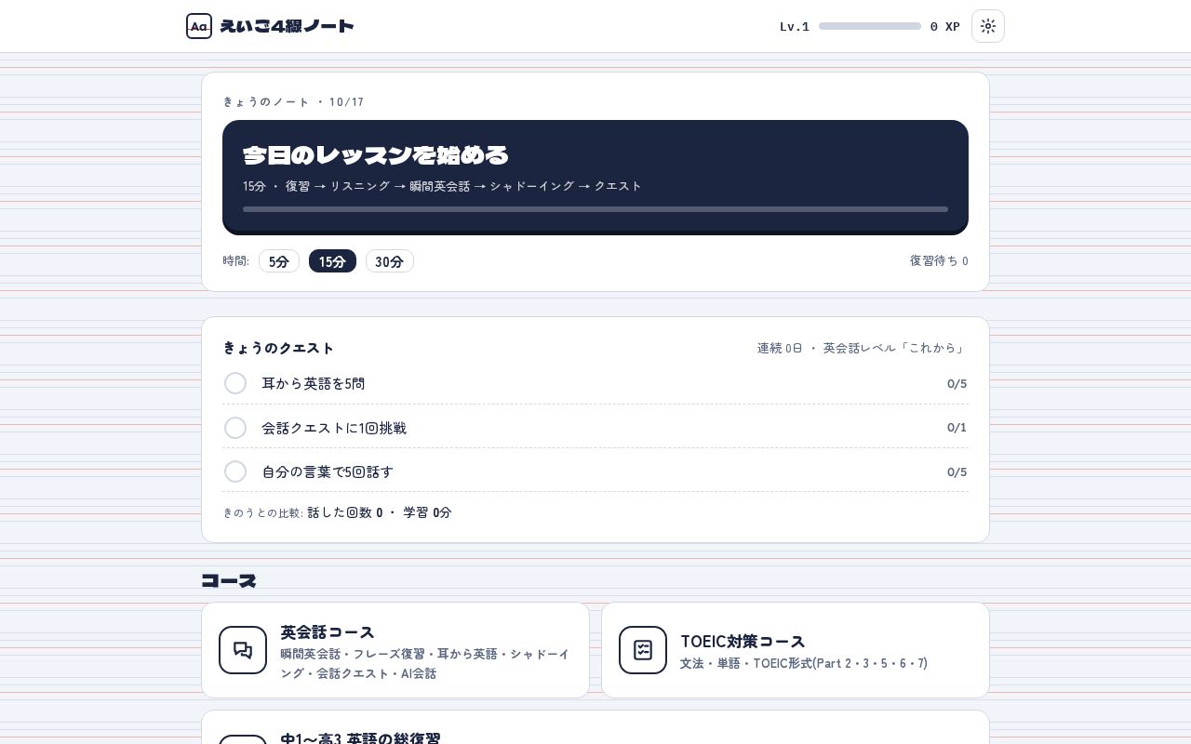This screenshot has width=1191, height=744.
Task: Click the 0 XP value in the header
Action: (945, 27)
